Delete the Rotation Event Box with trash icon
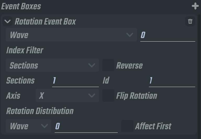The image size is (201, 139). click(x=190, y=21)
